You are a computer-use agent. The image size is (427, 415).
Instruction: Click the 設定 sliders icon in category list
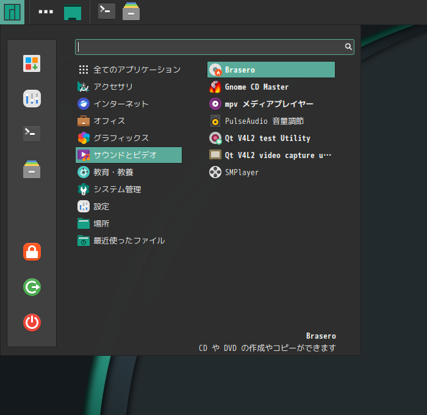pyautogui.click(x=84, y=206)
